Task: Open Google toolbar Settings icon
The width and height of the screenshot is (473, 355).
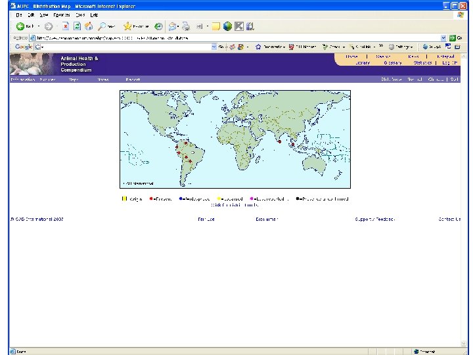Action: coord(392,47)
